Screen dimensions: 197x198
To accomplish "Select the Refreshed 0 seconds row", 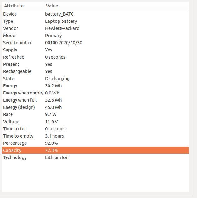I will (x=96, y=57).
